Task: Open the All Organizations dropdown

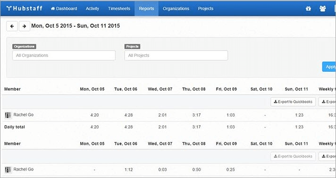Action: click(64, 55)
